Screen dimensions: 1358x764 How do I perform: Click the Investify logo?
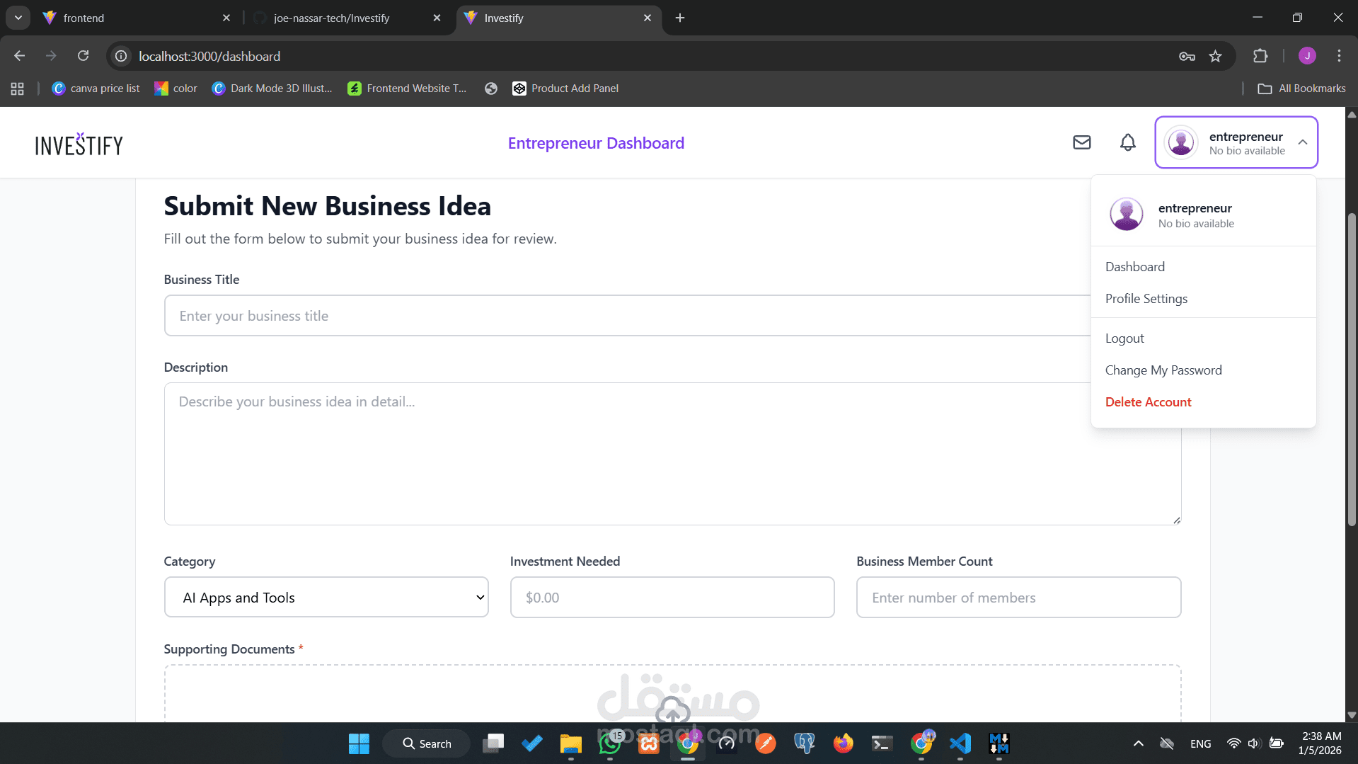point(79,144)
